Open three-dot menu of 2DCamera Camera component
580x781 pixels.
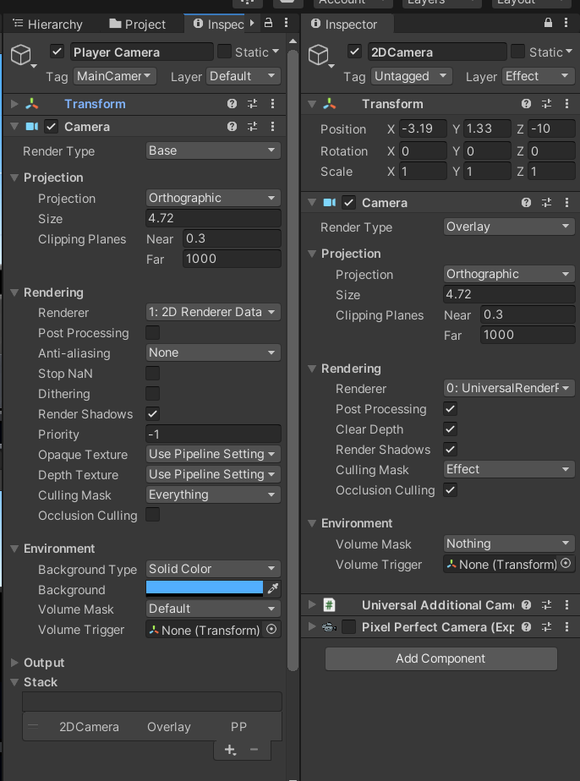point(566,203)
